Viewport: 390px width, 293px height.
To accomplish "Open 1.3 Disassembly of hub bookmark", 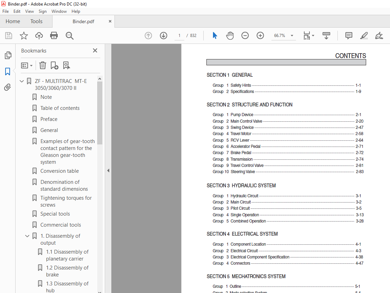I will [x=67, y=287].
